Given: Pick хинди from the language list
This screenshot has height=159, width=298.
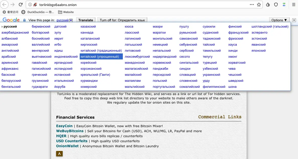Looking at the screenshot, I should click(233, 51).
